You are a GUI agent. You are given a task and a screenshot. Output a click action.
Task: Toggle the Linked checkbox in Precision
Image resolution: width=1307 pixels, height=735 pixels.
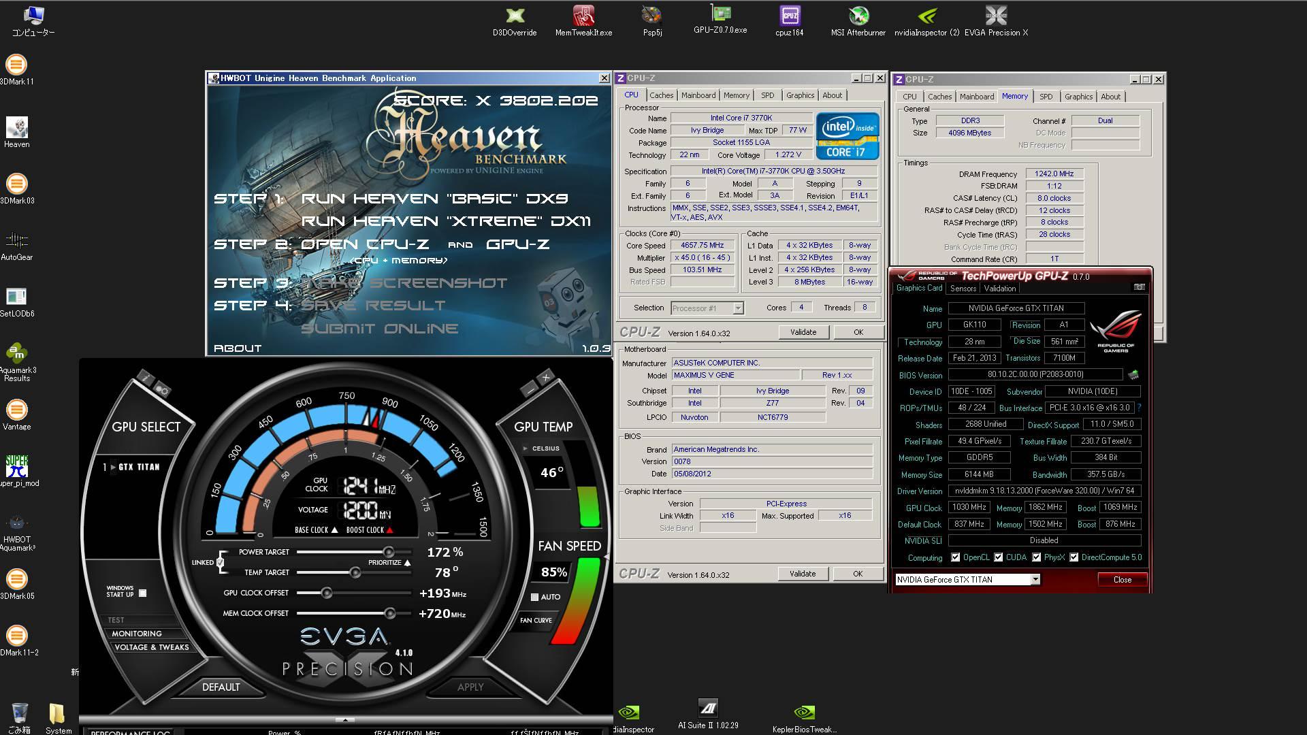tap(220, 562)
